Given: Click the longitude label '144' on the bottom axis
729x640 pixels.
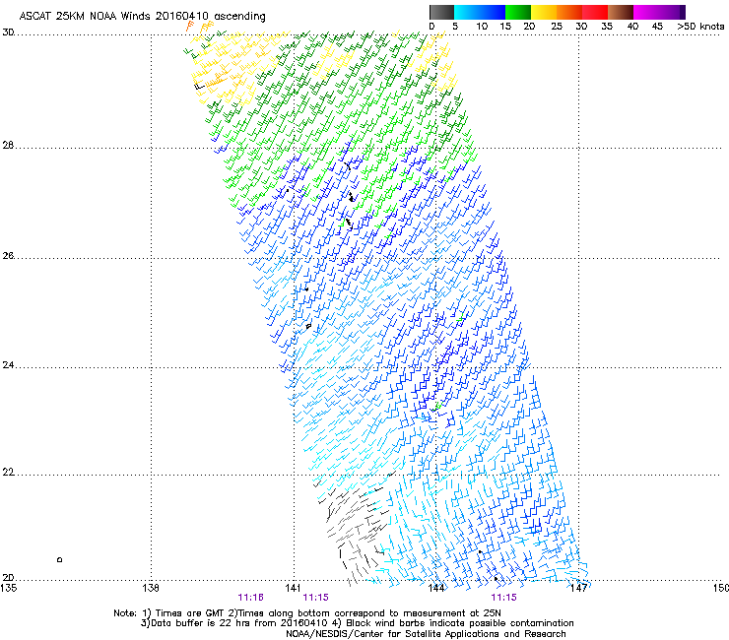Looking at the screenshot, I should [x=436, y=588].
